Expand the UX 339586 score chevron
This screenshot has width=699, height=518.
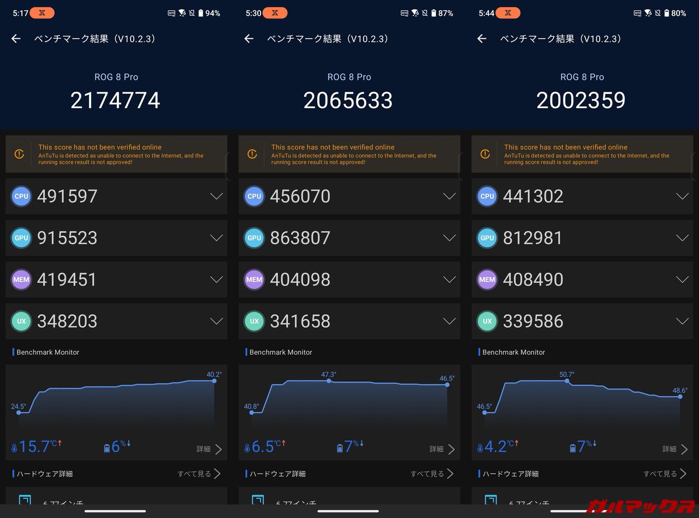click(x=682, y=321)
